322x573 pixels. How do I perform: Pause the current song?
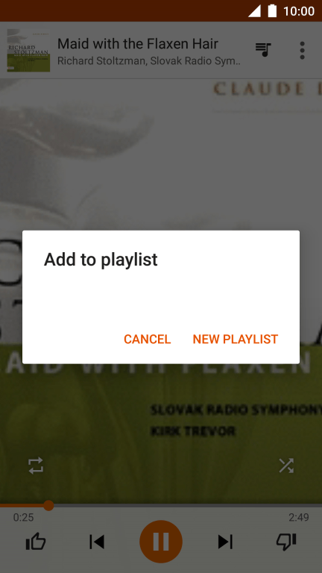(161, 542)
